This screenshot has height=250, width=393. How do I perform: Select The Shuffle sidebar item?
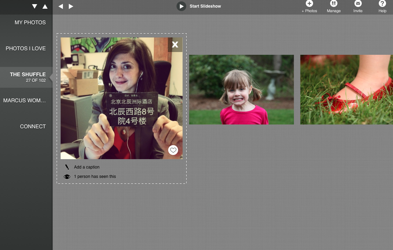point(27,77)
